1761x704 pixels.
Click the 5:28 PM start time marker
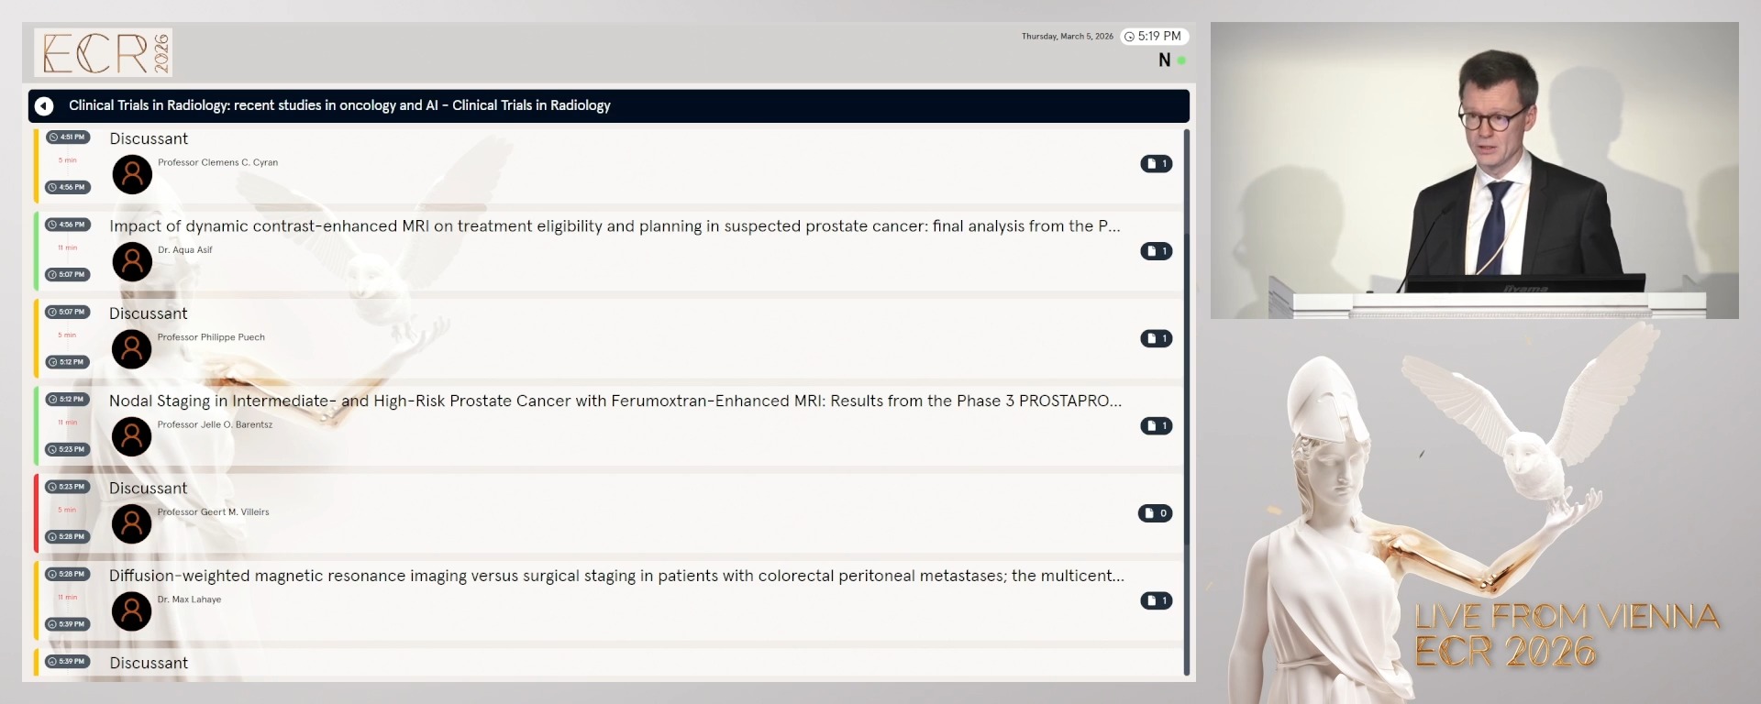click(68, 575)
